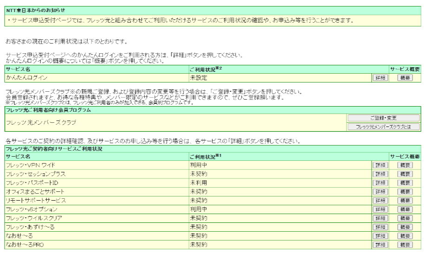Select the フレッツ・セッションプラス service name

[x=36, y=174]
